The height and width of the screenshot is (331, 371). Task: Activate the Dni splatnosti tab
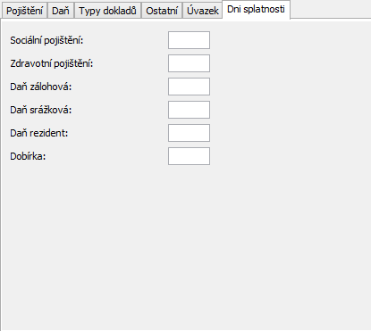pyautogui.click(x=256, y=10)
